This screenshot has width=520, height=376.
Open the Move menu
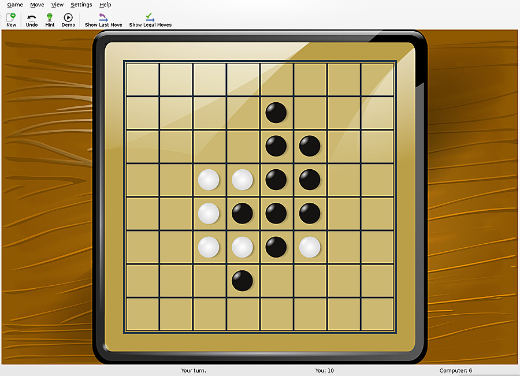tap(37, 5)
